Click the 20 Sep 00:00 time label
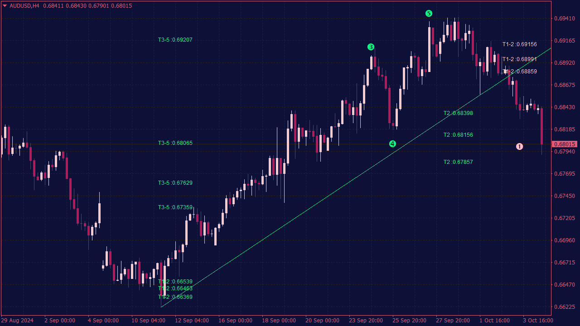The height and width of the screenshot is (326, 580). click(x=322, y=321)
